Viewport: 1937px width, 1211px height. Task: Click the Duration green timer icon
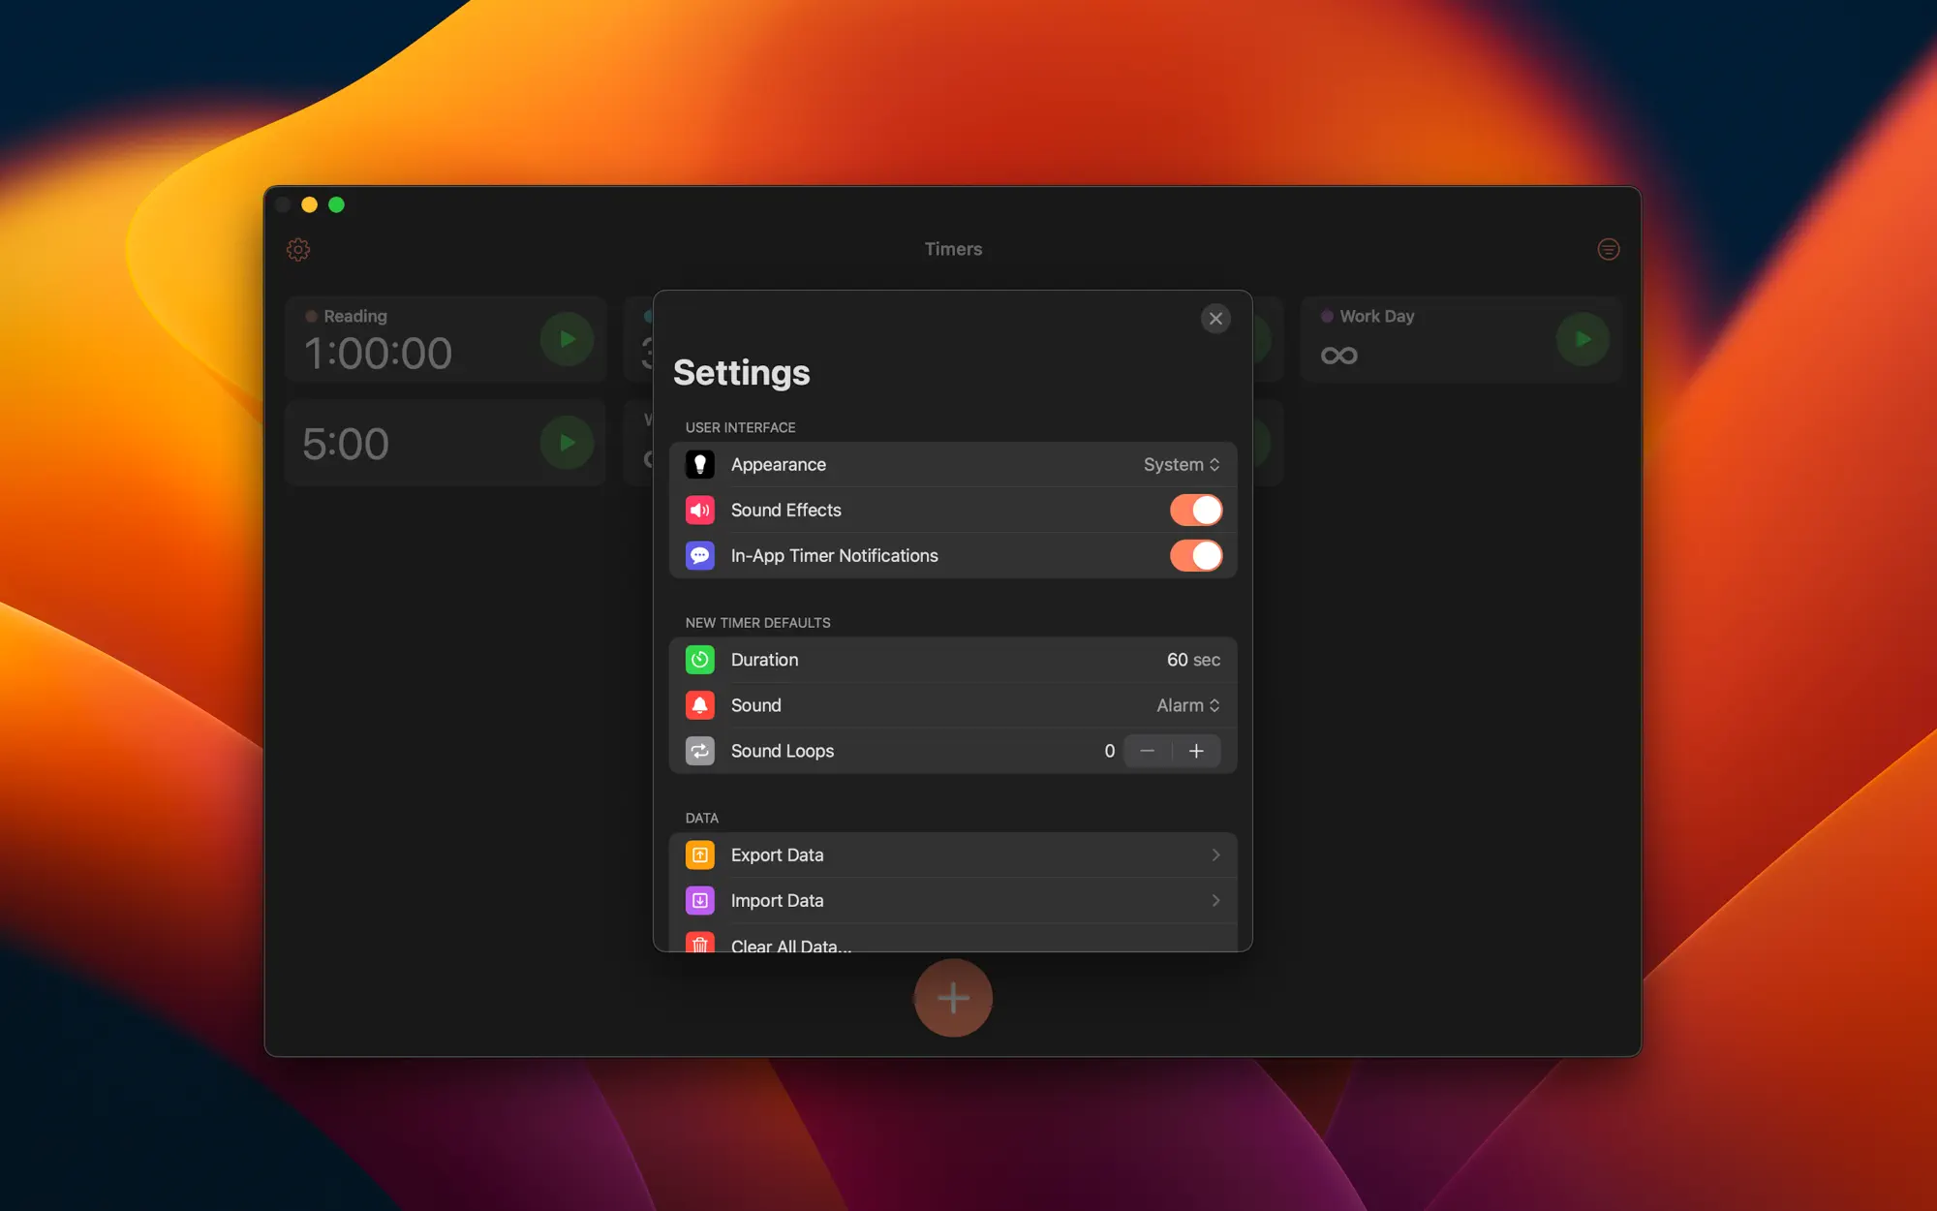pos(700,660)
